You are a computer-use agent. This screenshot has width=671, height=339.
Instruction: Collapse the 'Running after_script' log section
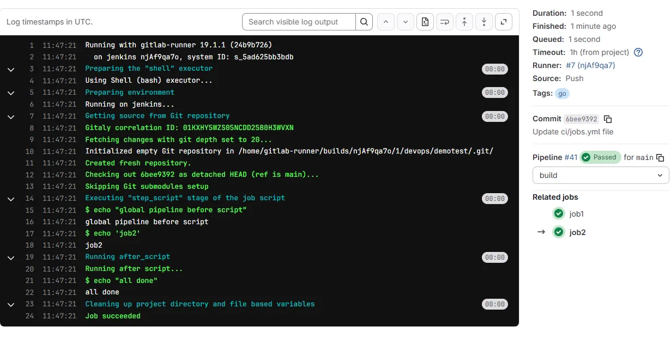[x=10, y=257]
